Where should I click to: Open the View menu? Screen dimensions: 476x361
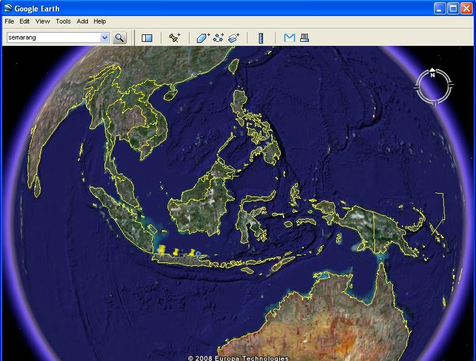pyautogui.click(x=42, y=21)
